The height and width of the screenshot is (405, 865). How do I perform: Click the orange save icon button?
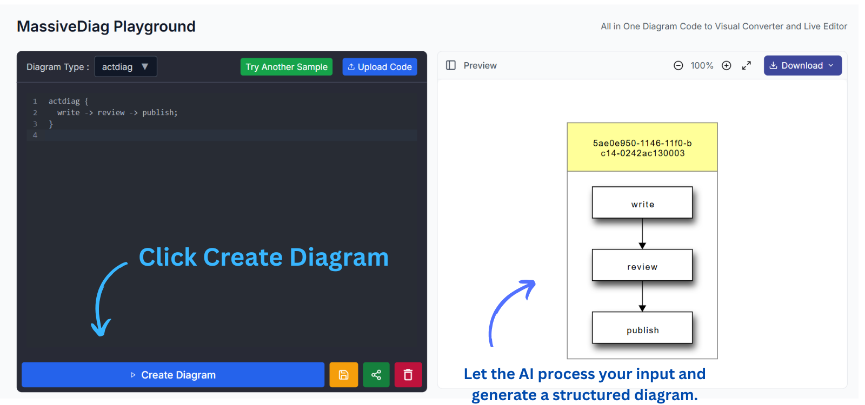coord(344,375)
